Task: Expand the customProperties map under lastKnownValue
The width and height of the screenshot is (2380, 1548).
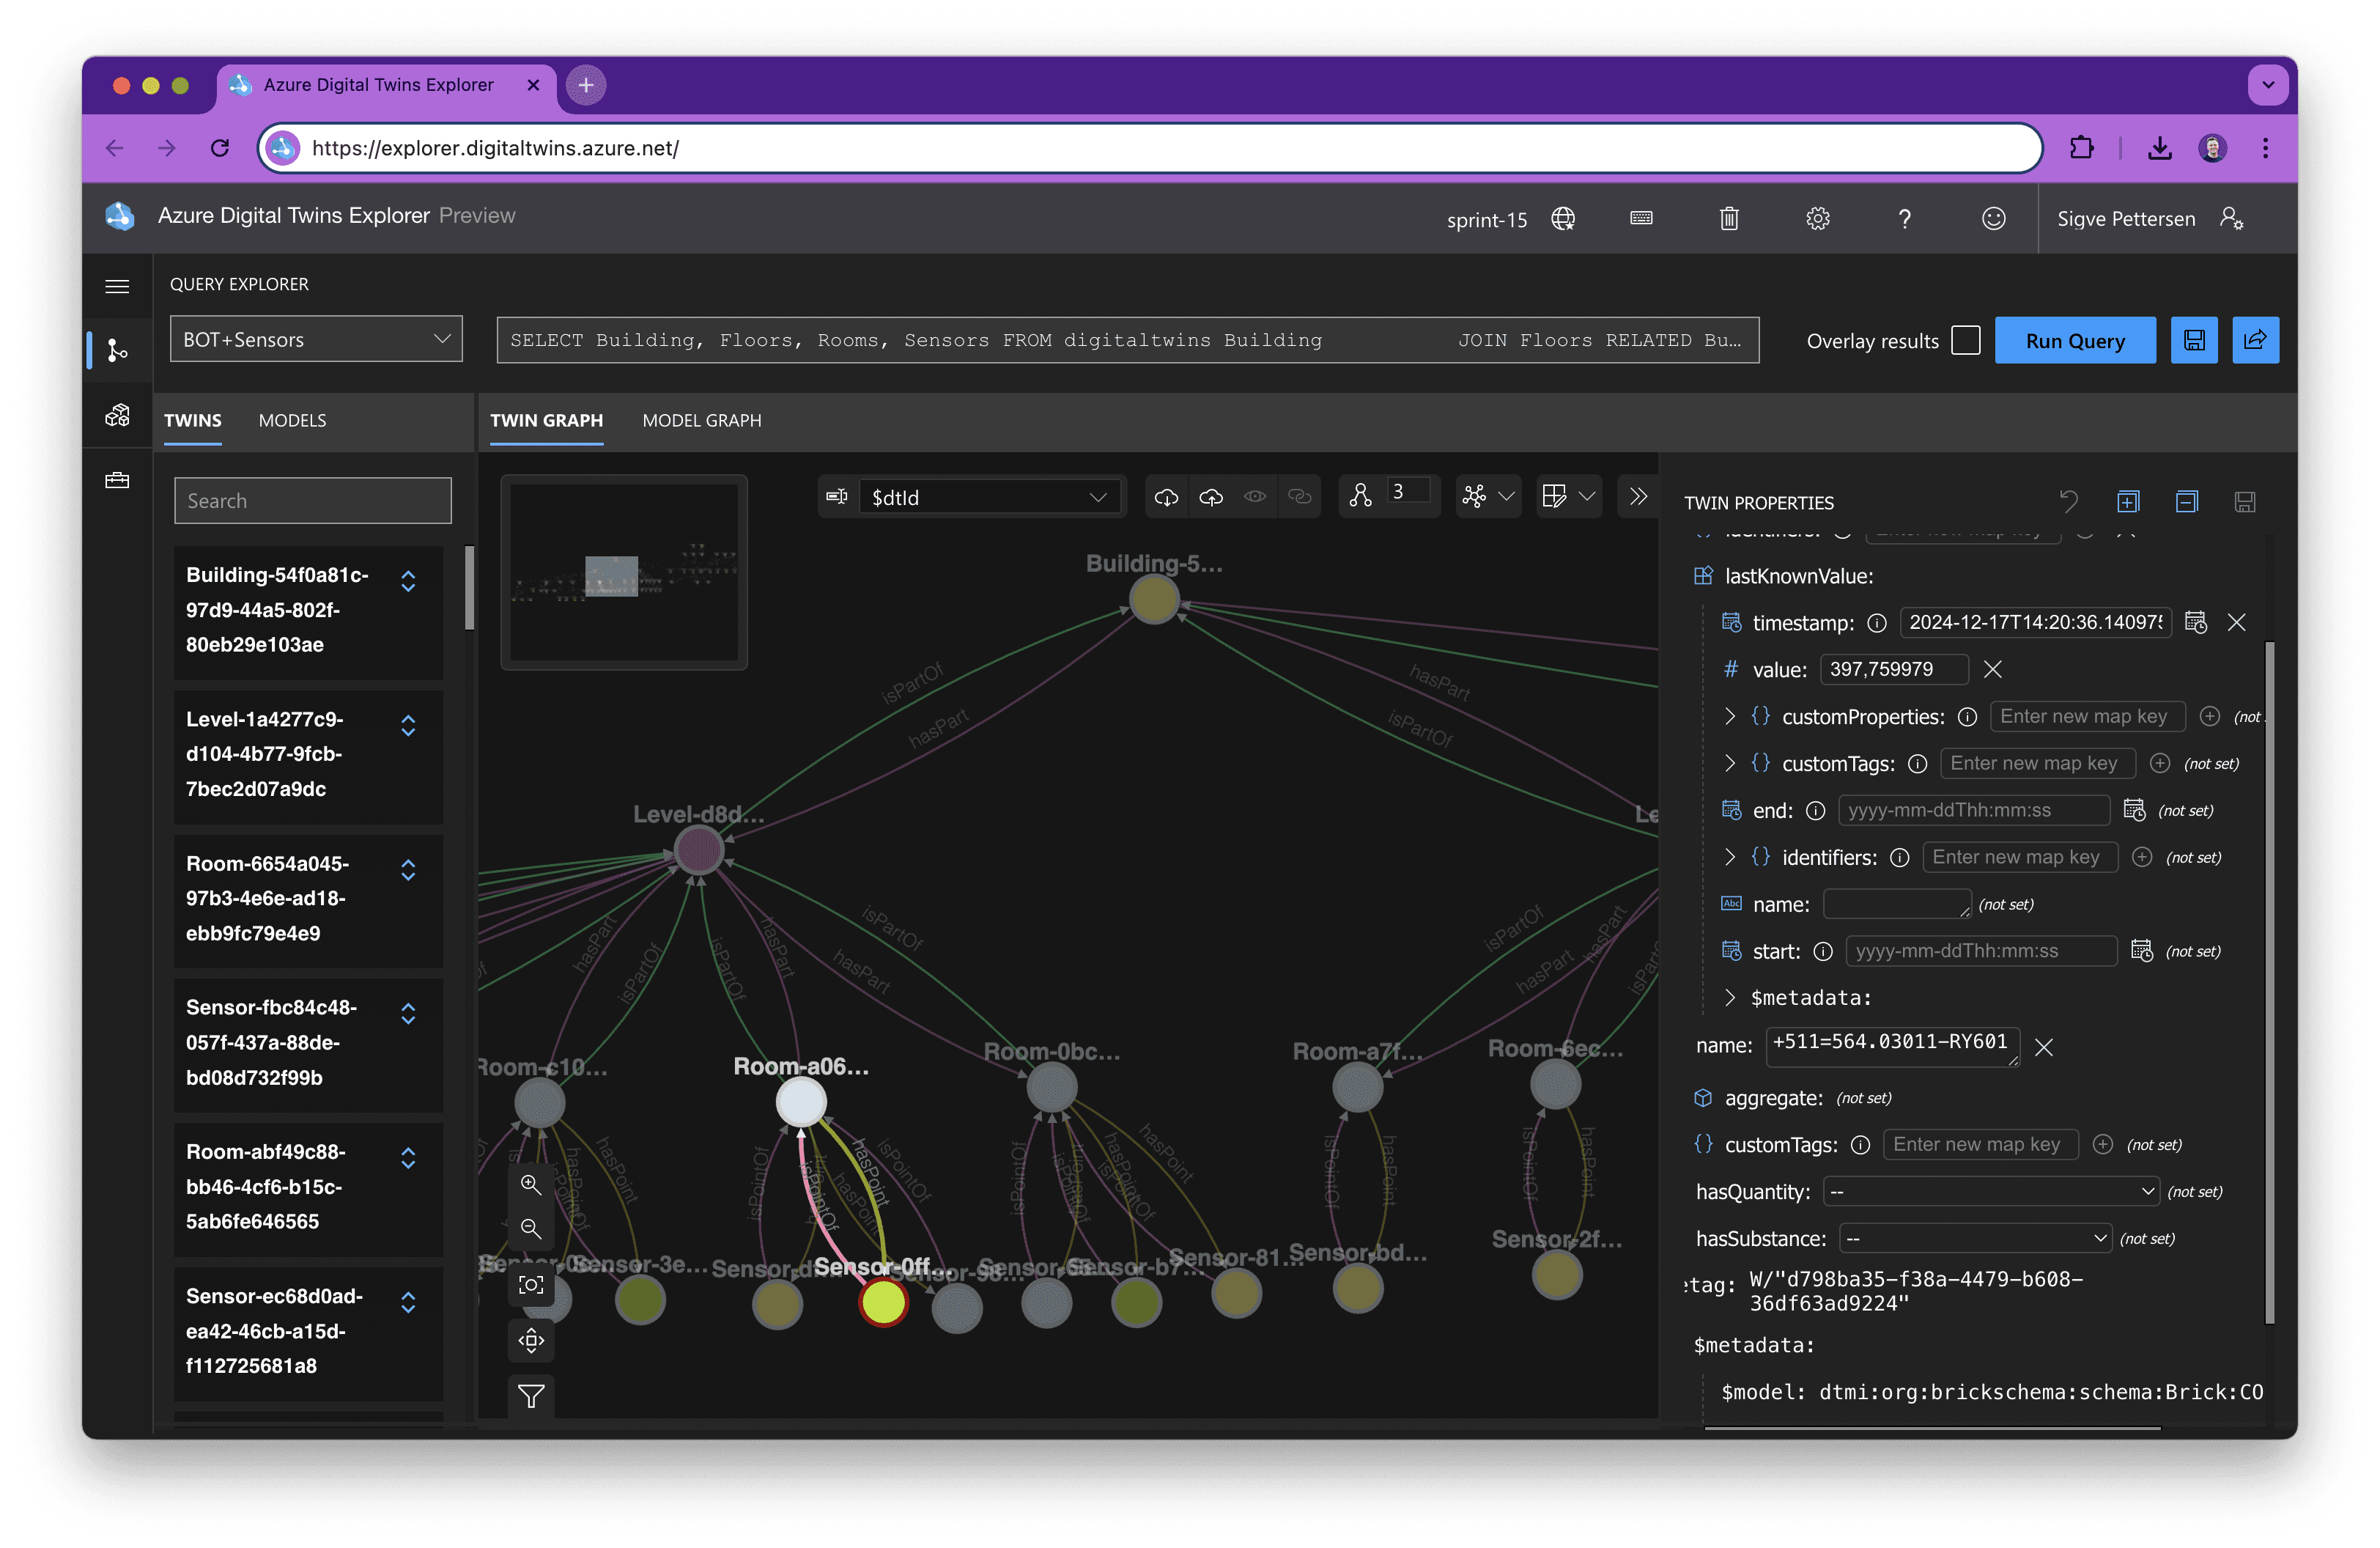Action: pos(1730,716)
